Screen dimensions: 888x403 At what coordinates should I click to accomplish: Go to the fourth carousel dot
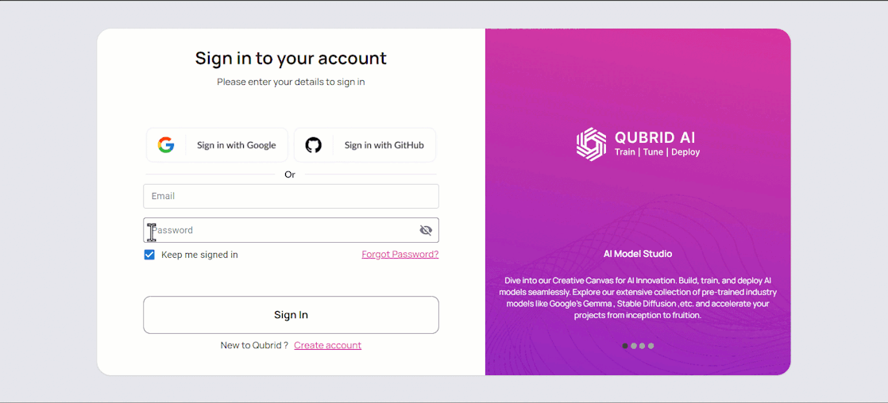point(651,346)
